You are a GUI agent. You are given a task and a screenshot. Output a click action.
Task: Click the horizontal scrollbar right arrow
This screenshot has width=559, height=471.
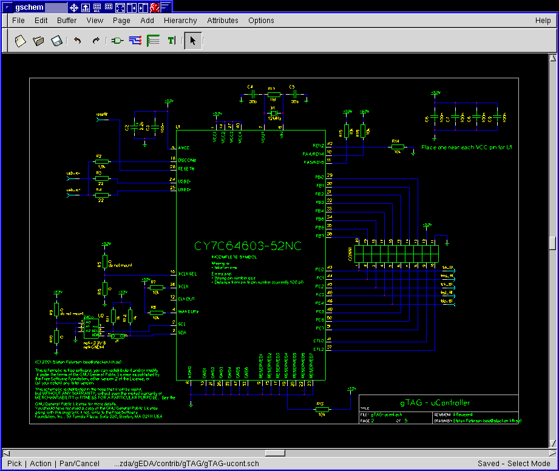point(552,453)
